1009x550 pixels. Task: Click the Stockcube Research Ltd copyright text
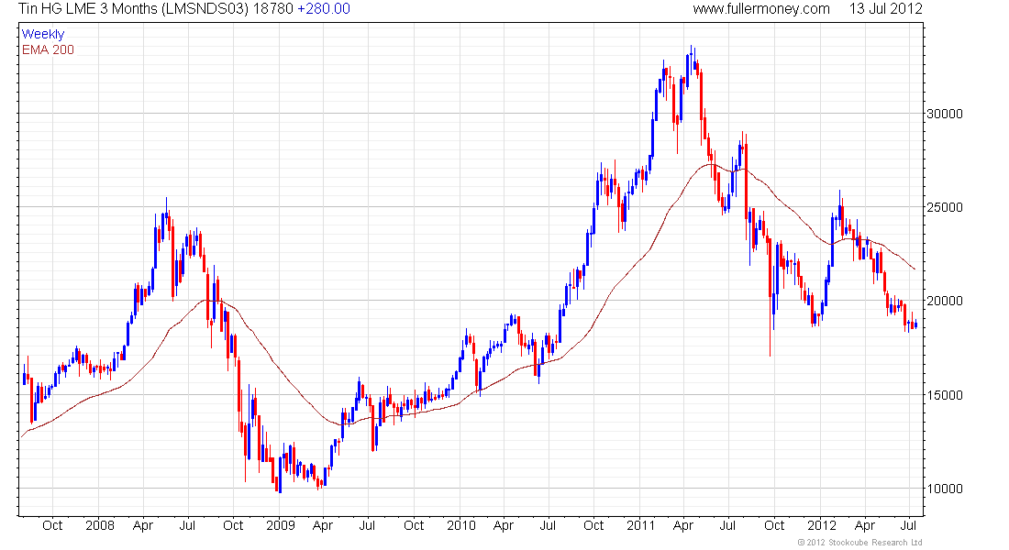pyautogui.click(x=859, y=543)
